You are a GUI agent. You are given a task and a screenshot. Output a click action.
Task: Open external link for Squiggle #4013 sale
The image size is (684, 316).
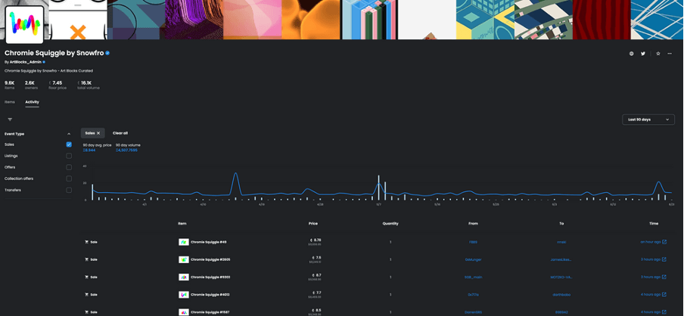pos(664,294)
